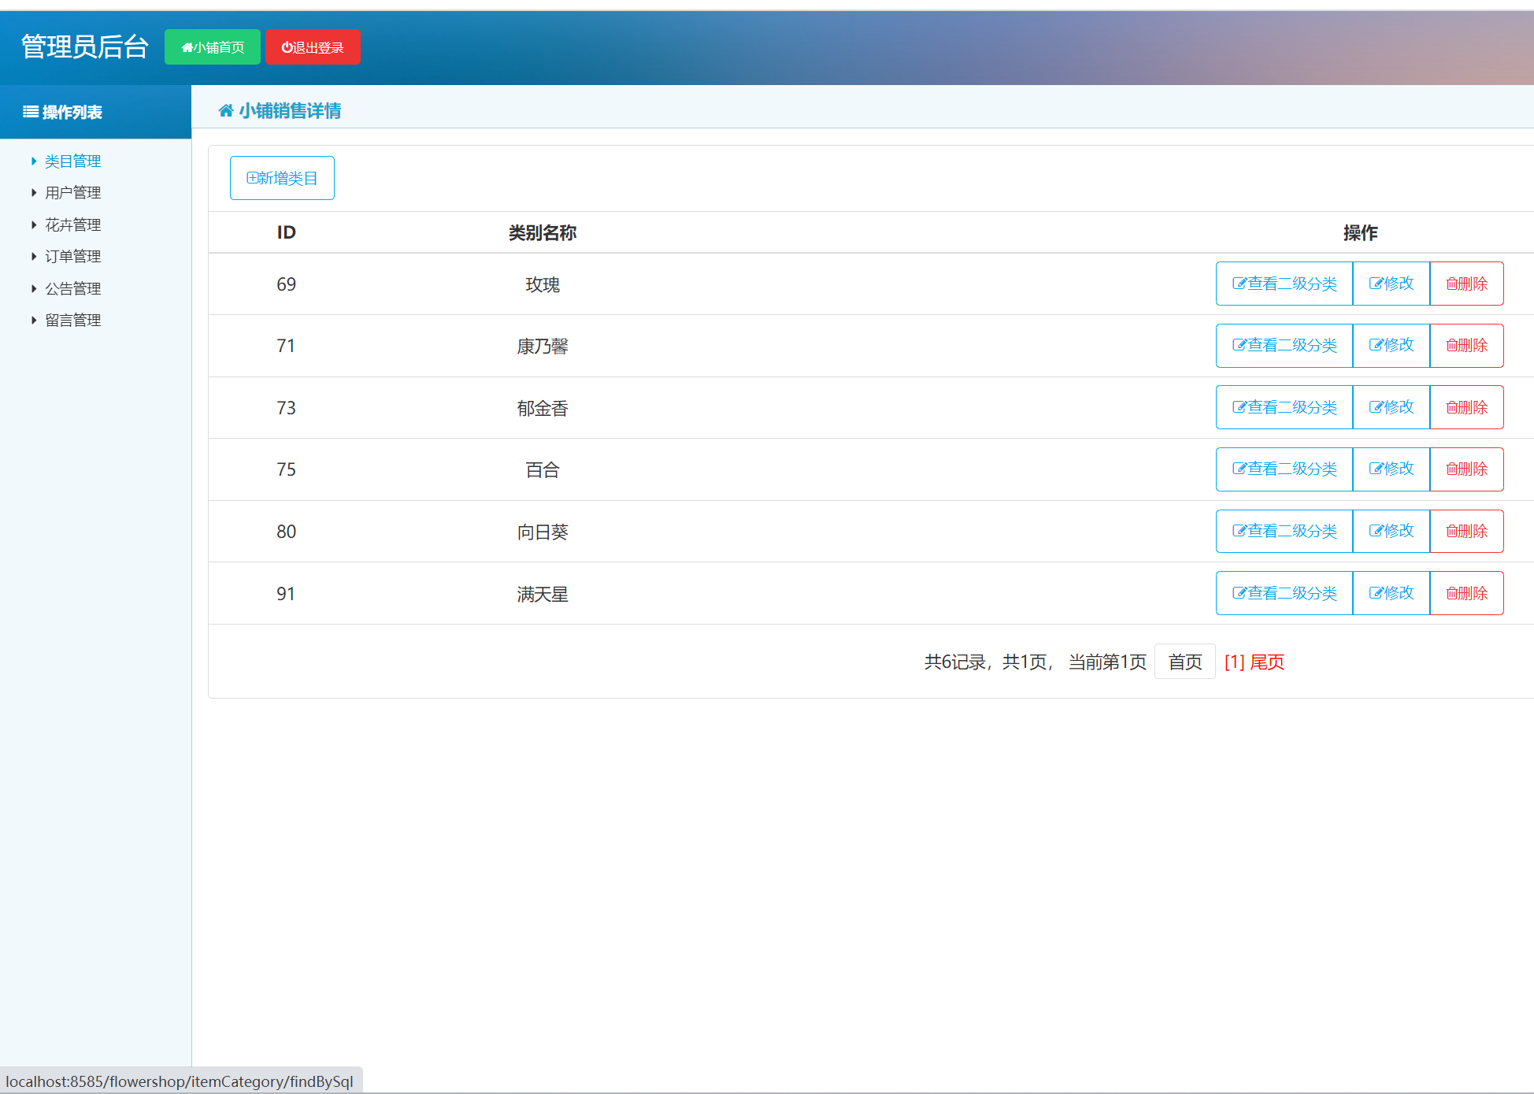Expand the 类目管理 sidebar menu
Viewport: 1534px width, 1094px height.
72,161
